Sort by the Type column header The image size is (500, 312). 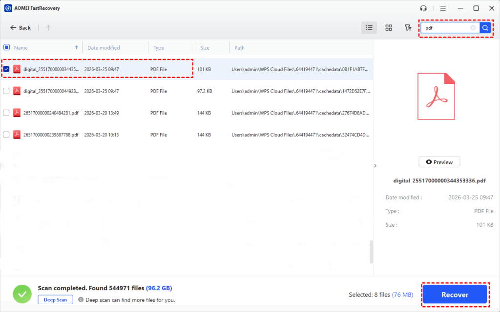point(159,48)
